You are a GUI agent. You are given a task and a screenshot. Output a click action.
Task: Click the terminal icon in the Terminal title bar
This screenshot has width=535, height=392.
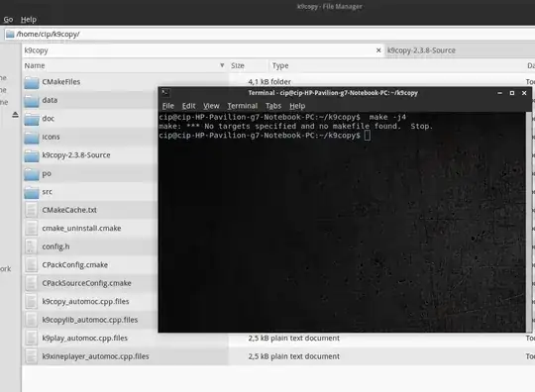(x=165, y=93)
